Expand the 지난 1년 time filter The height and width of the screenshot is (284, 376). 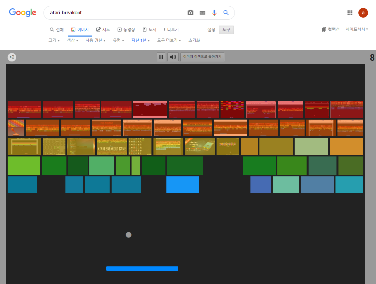(x=141, y=40)
